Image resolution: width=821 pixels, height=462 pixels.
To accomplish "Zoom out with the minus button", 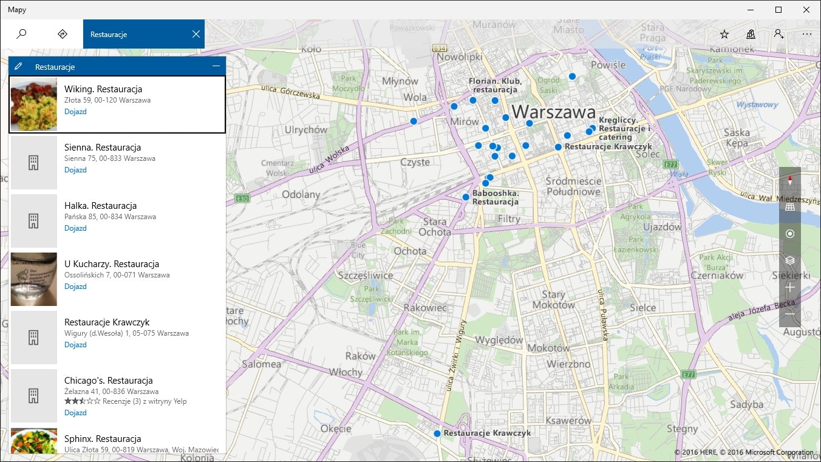I will 789,314.
